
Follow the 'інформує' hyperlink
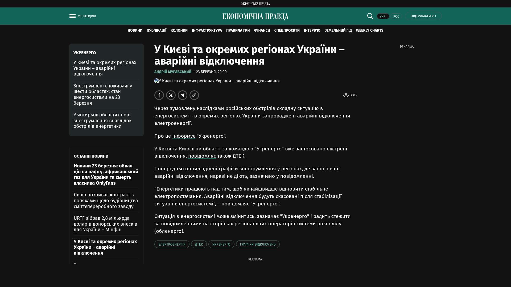pyautogui.click(x=184, y=136)
